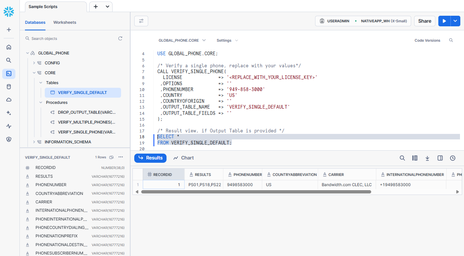
Task: Open the Admin shield icon
Action: click(9, 139)
